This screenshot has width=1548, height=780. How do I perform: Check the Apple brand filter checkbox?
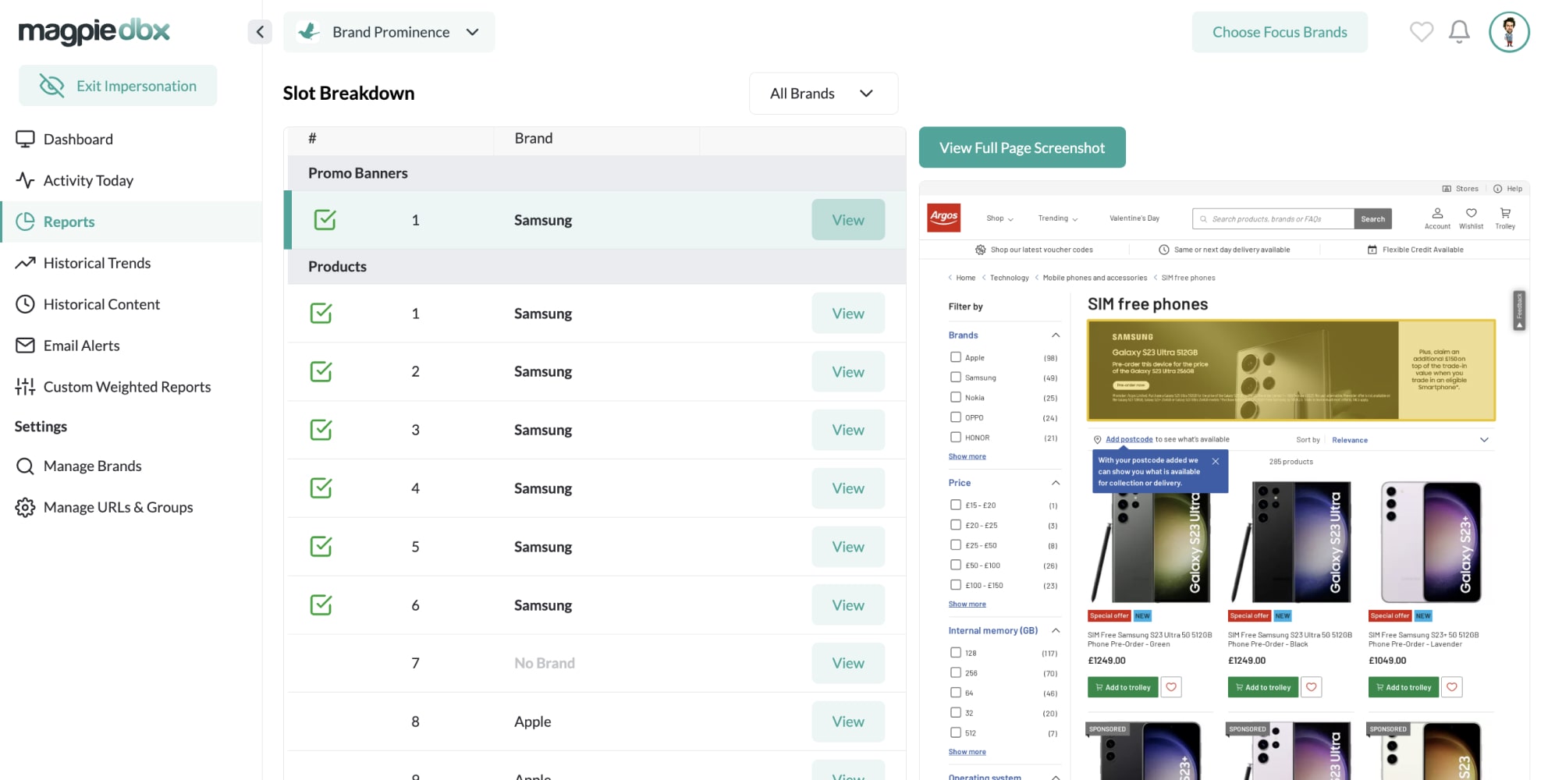coord(956,357)
